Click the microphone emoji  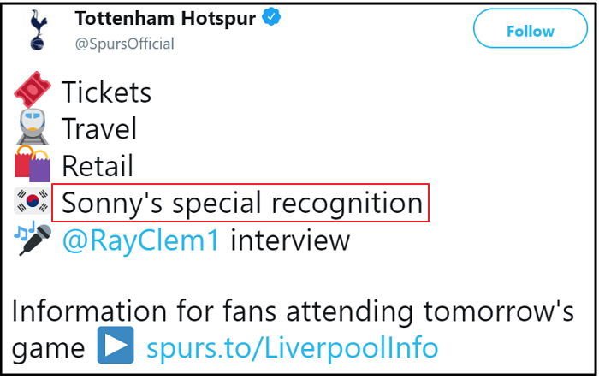point(33,238)
